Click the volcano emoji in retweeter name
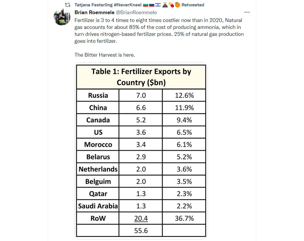 tap(165, 5)
